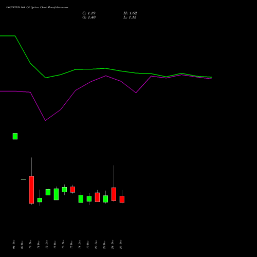This screenshot has width=257, height=257.
Task: Select the red candle for 17 Dec
Action: tap(72, 190)
